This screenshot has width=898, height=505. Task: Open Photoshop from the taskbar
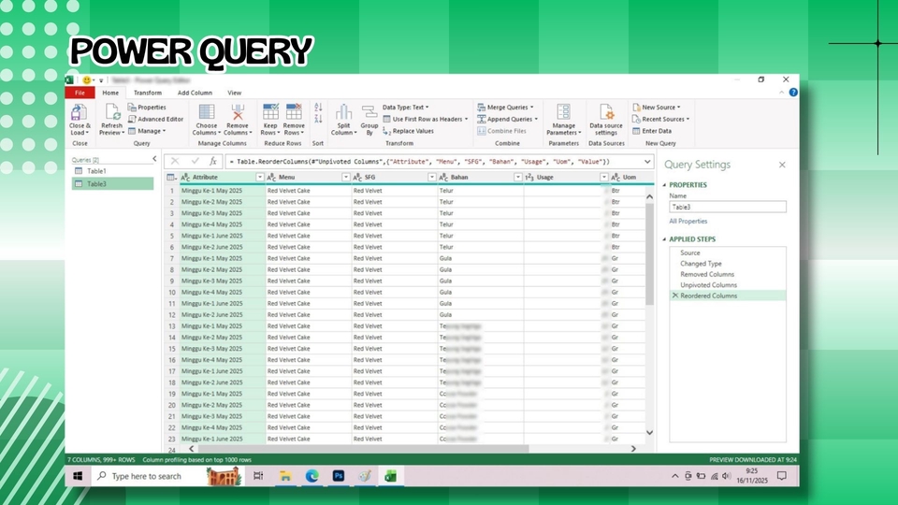(339, 476)
